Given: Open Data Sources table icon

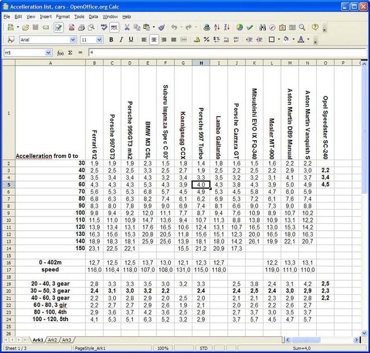Looking at the screenshot, I should point(292,28).
